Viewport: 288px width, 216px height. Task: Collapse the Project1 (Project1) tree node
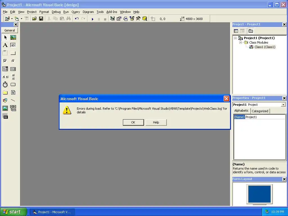(x=235, y=38)
